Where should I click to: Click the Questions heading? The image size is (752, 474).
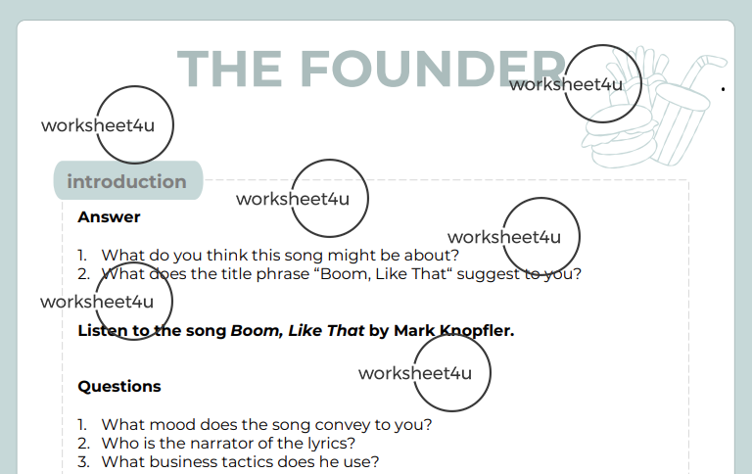click(119, 386)
